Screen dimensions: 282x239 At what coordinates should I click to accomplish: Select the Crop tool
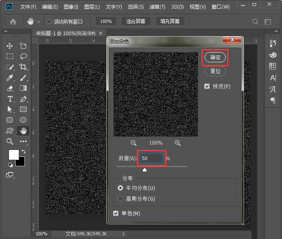coord(23,67)
